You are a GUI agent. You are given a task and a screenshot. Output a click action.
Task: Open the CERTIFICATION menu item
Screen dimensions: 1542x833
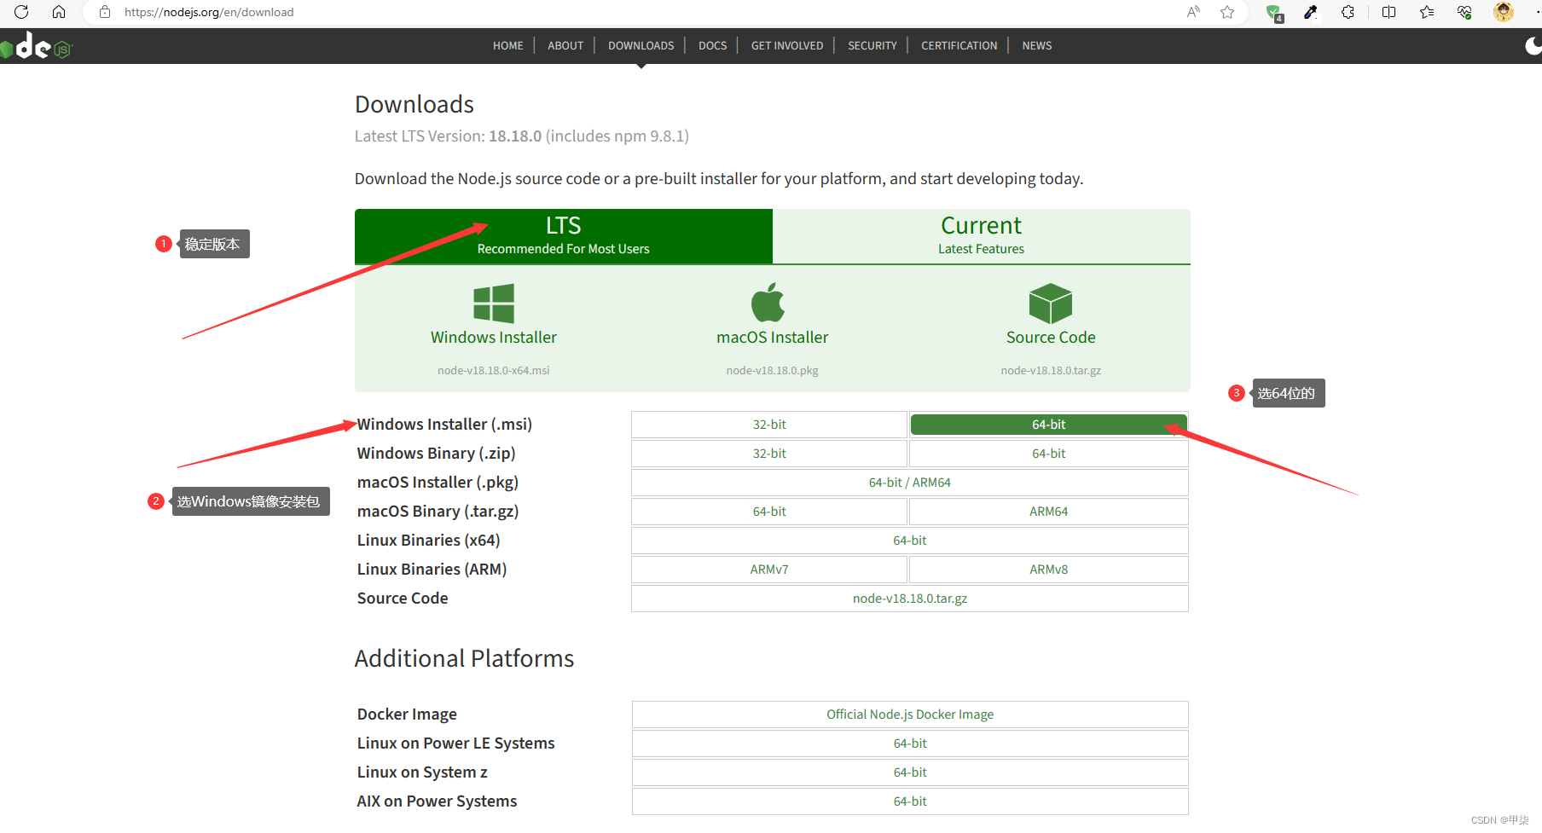pos(959,46)
